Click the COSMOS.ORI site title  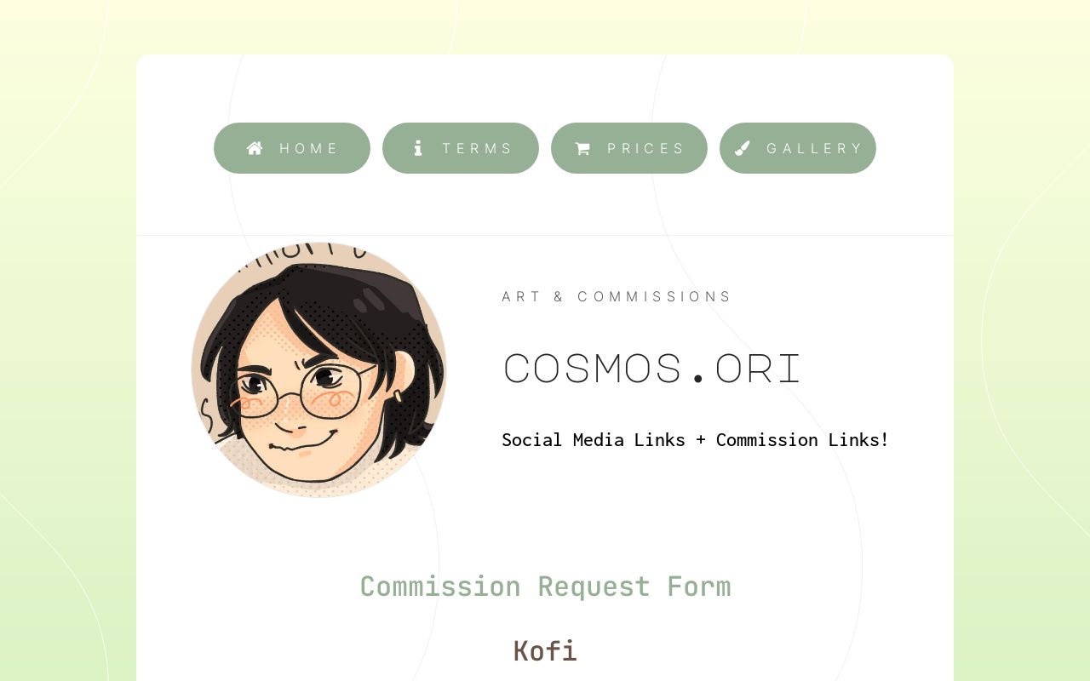click(652, 368)
